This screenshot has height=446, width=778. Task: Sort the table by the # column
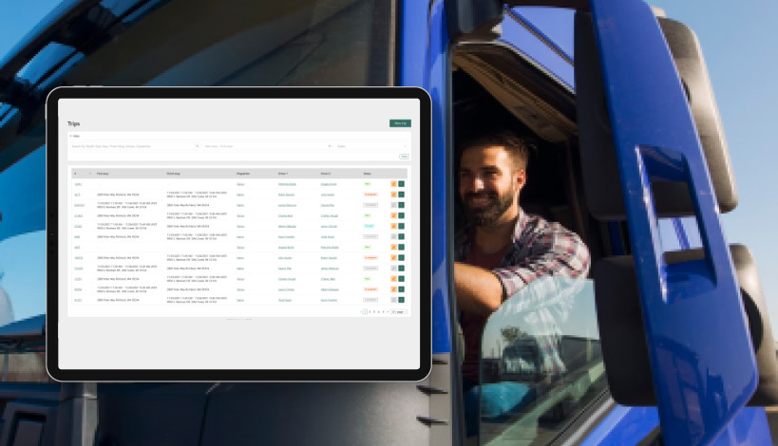click(x=77, y=174)
